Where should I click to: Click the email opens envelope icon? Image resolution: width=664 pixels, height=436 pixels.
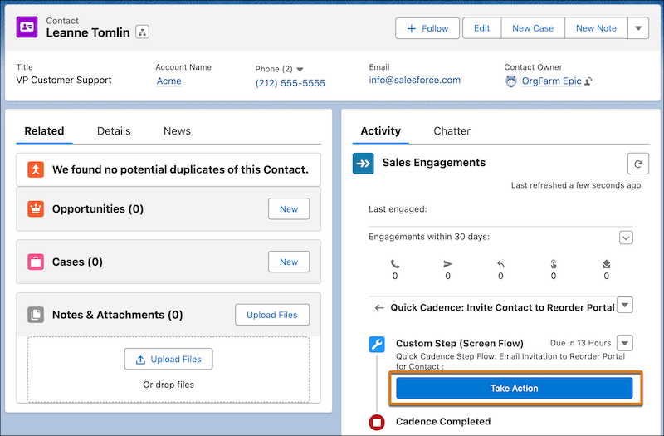pos(607,264)
